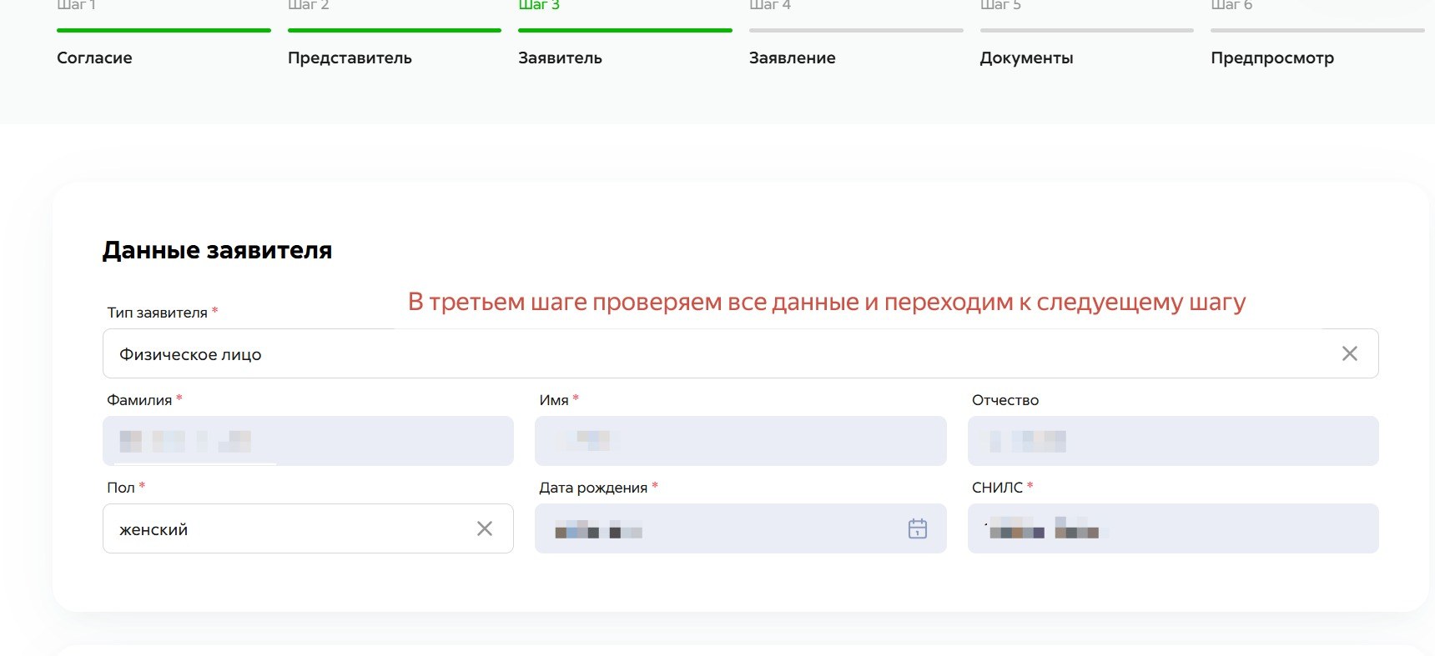The image size is (1435, 656).
Task: Open the calendar picker for date of birth
Action: (918, 528)
